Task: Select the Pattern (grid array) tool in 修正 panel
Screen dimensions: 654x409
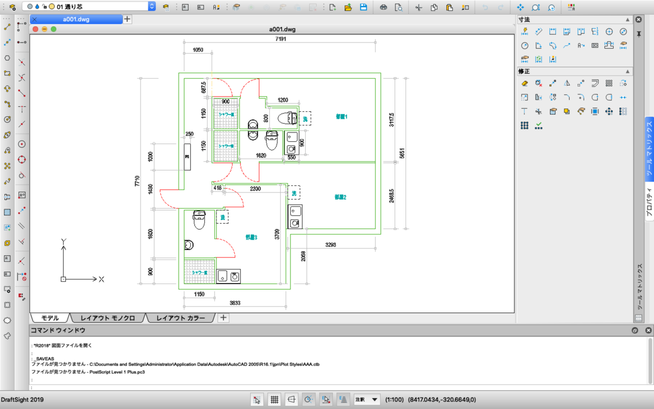Action: (609, 83)
